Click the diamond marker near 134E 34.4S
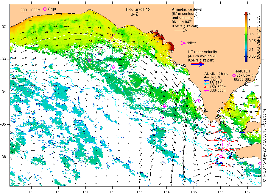This screenshot has width=268, height=196. tap(164, 106)
